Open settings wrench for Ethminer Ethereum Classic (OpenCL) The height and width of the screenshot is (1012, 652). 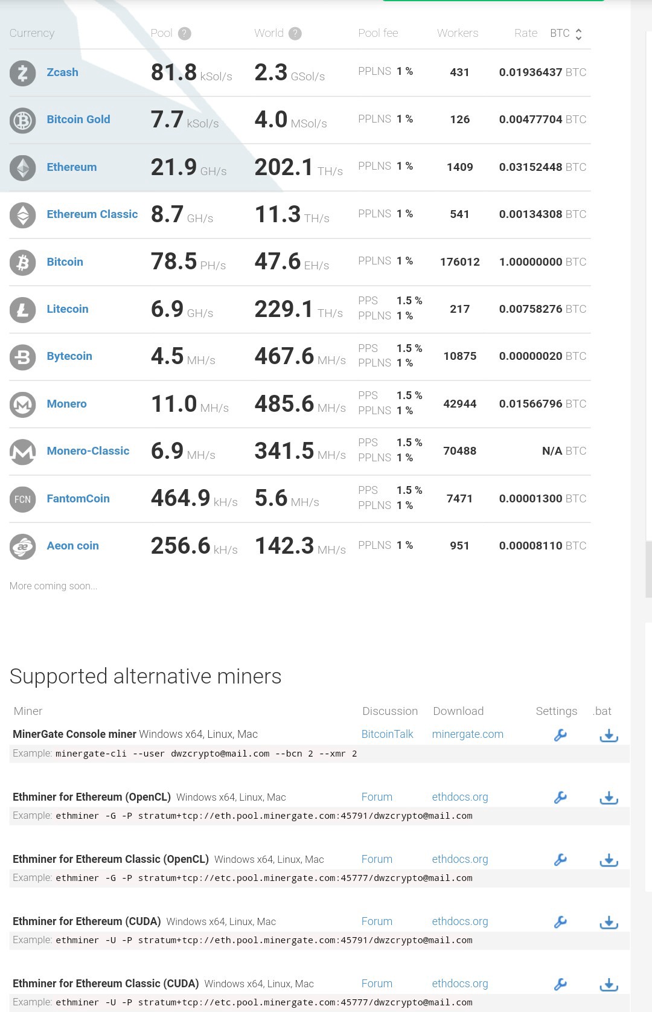click(560, 859)
